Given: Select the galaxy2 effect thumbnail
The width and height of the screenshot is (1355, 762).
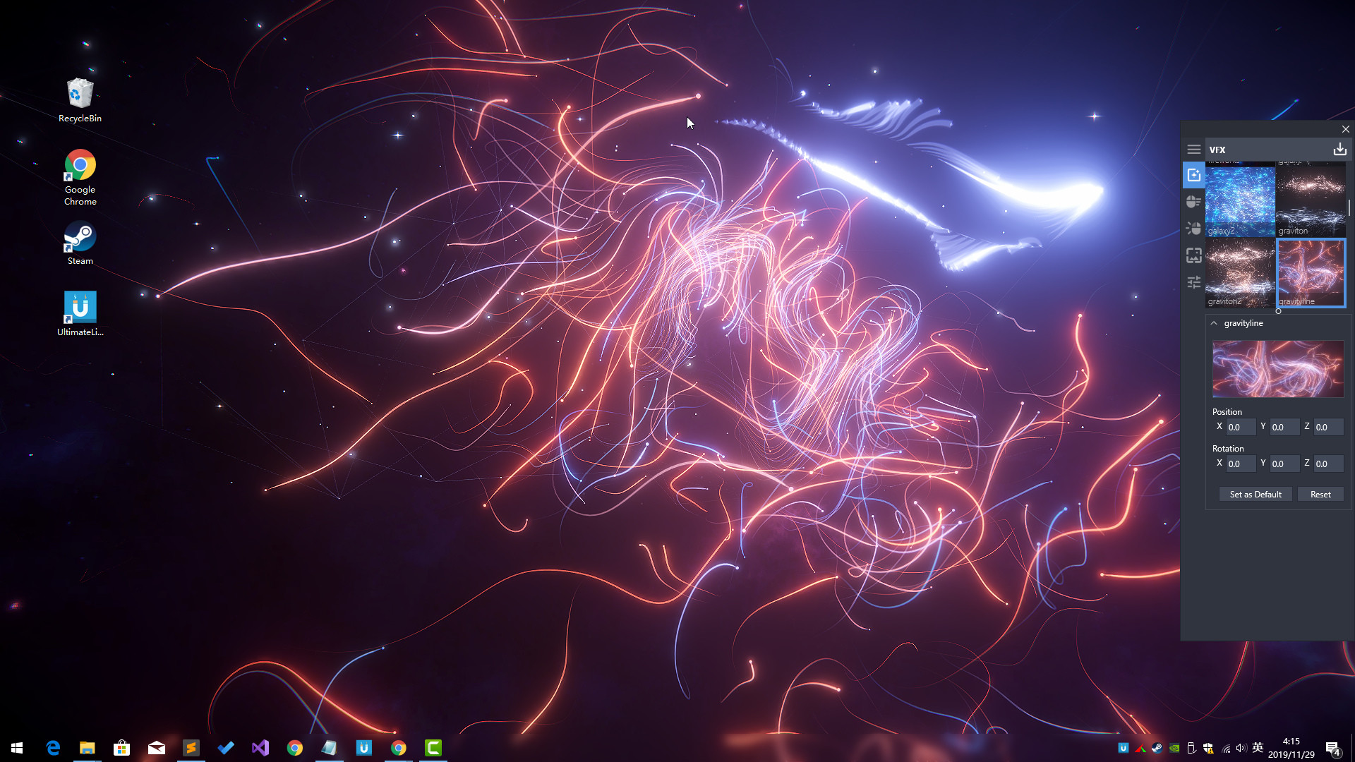Looking at the screenshot, I should pyautogui.click(x=1240, y=201).
